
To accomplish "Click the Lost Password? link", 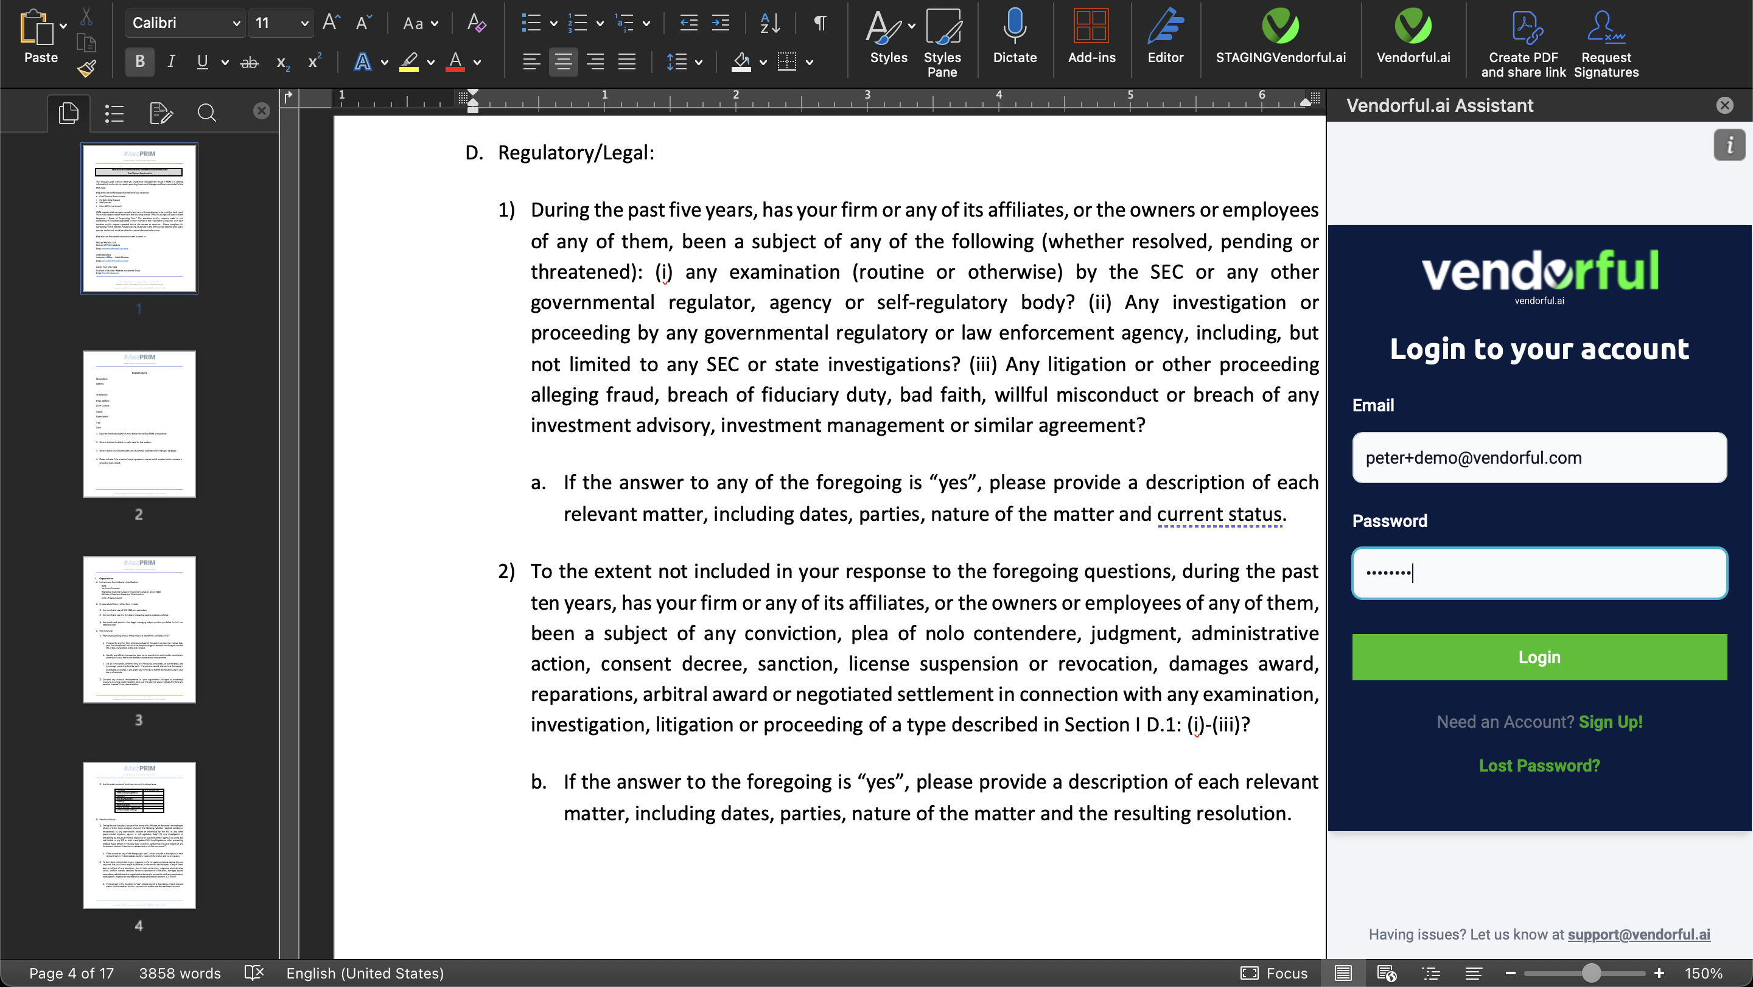I will 1539,766.
